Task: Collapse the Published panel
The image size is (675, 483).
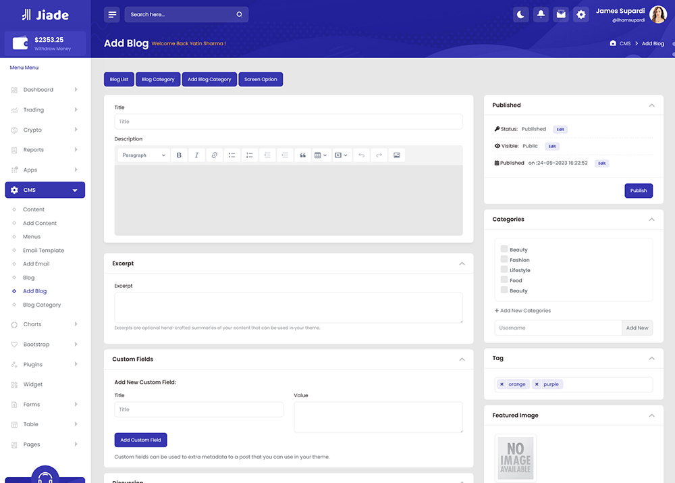Action: click(651, 105)
